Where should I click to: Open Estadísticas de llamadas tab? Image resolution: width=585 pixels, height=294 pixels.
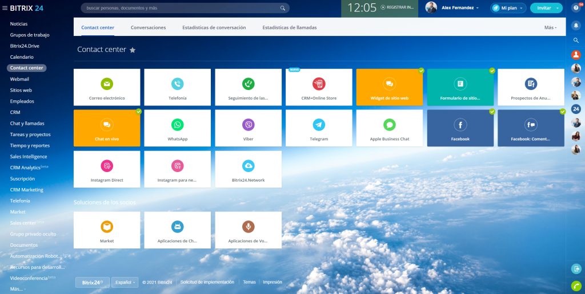tap(289, 27)
